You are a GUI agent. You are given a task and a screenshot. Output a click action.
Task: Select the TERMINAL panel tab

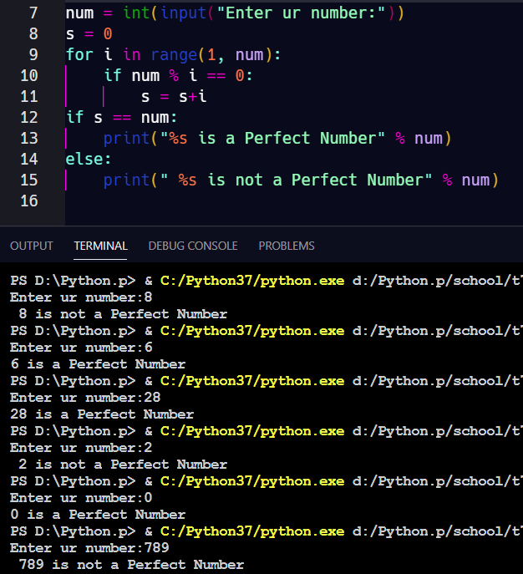point(100,246)
